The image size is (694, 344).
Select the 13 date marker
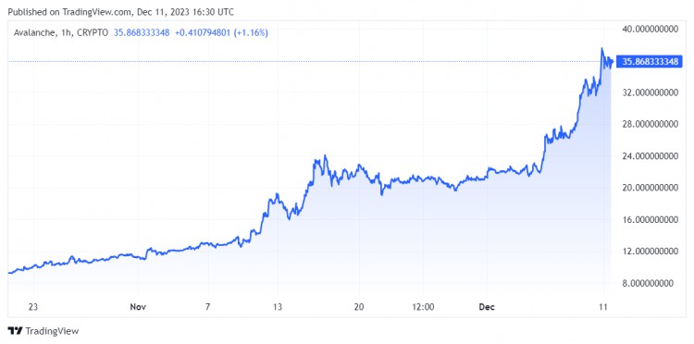[x=278, y=306]
